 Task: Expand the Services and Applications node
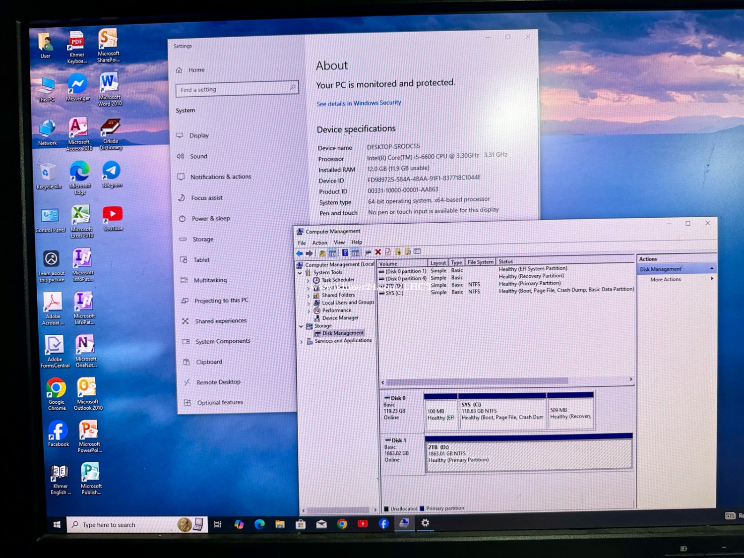click(301, 342)
